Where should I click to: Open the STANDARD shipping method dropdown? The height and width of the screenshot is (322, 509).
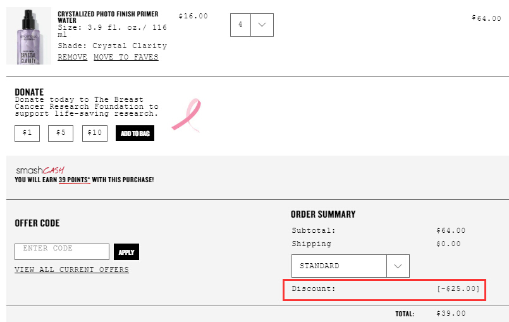coord(350,266)
